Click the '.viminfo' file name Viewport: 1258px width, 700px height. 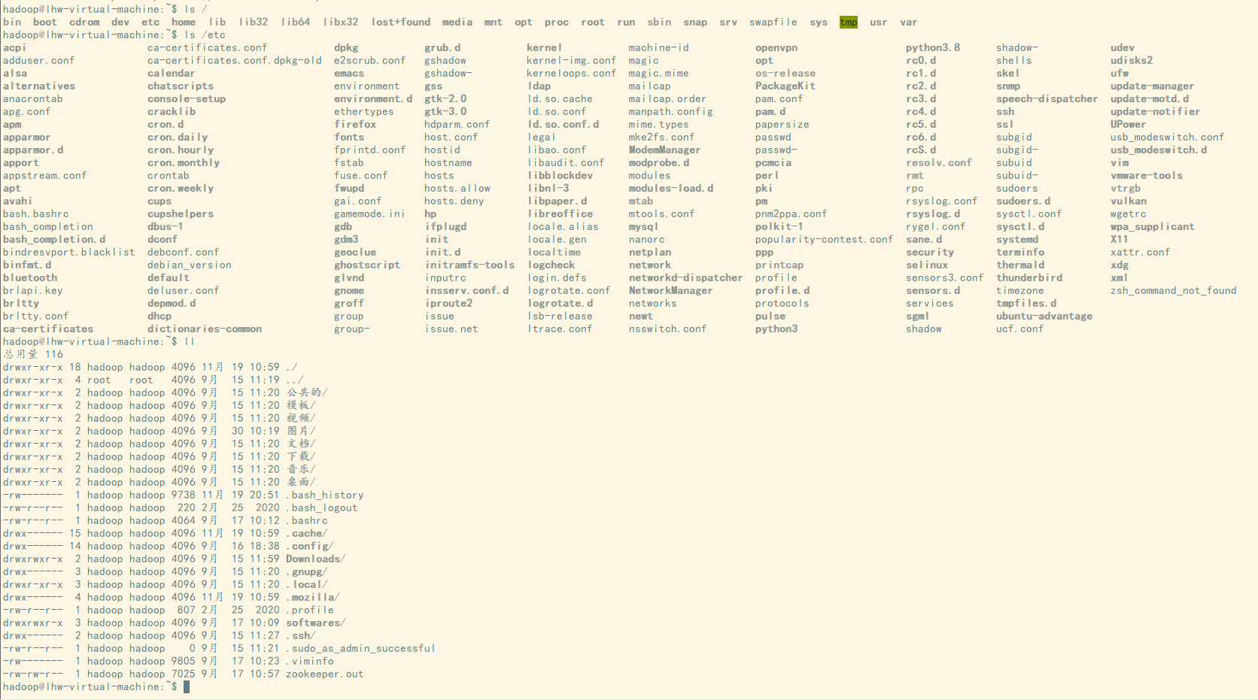pyautogui.click(x=310, y=662)
